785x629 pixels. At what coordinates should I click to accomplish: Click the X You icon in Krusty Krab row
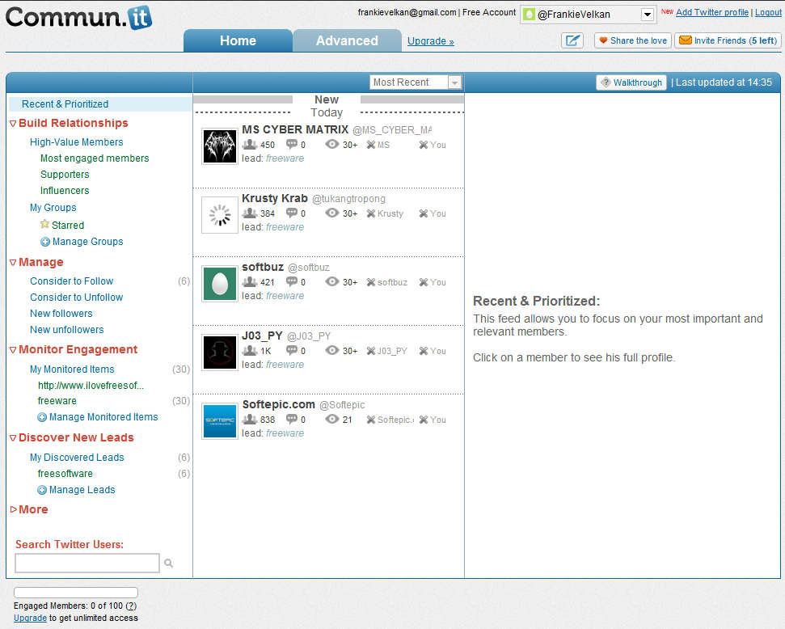pyautogui.click(x=424, y=213)
